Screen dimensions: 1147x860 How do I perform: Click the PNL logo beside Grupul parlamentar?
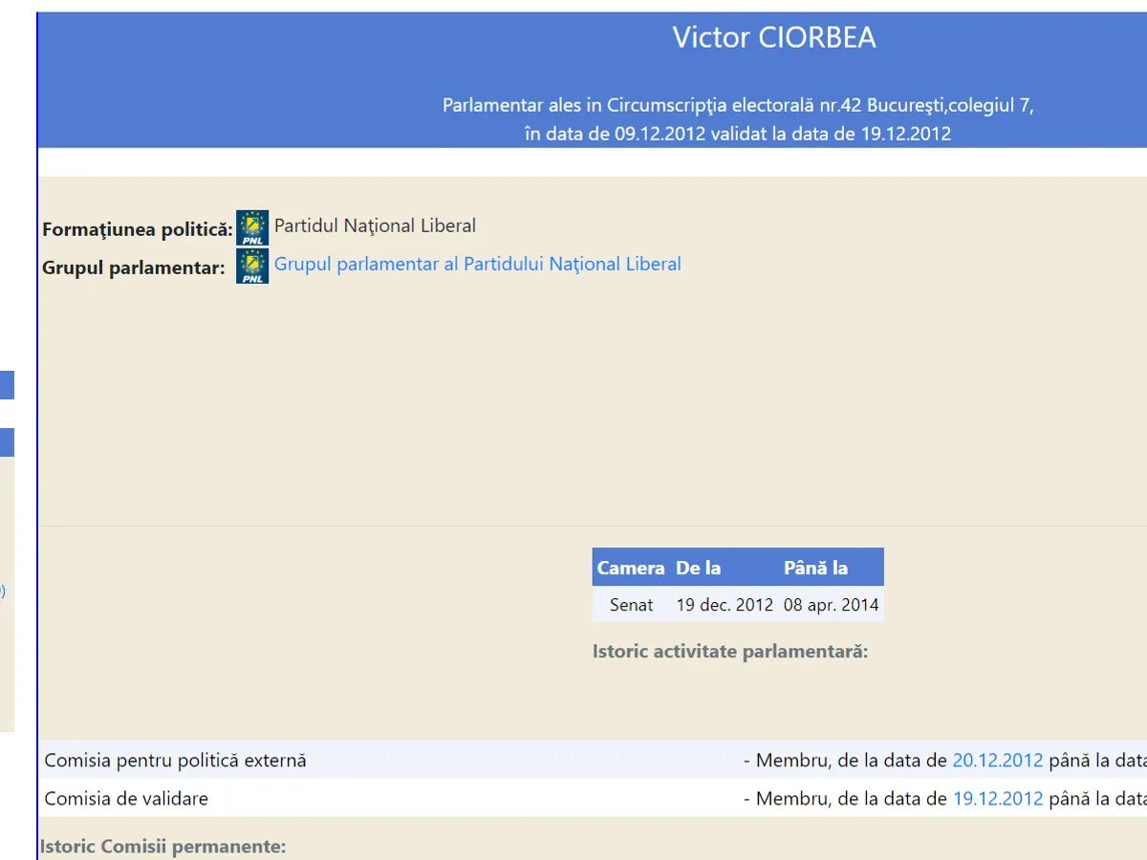pos(252,266)
